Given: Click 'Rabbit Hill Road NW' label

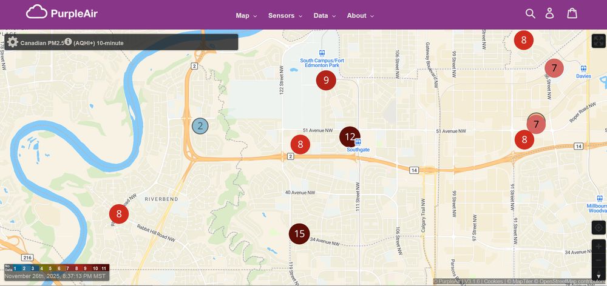Looking at the screenshot, I should click(156, 233).
